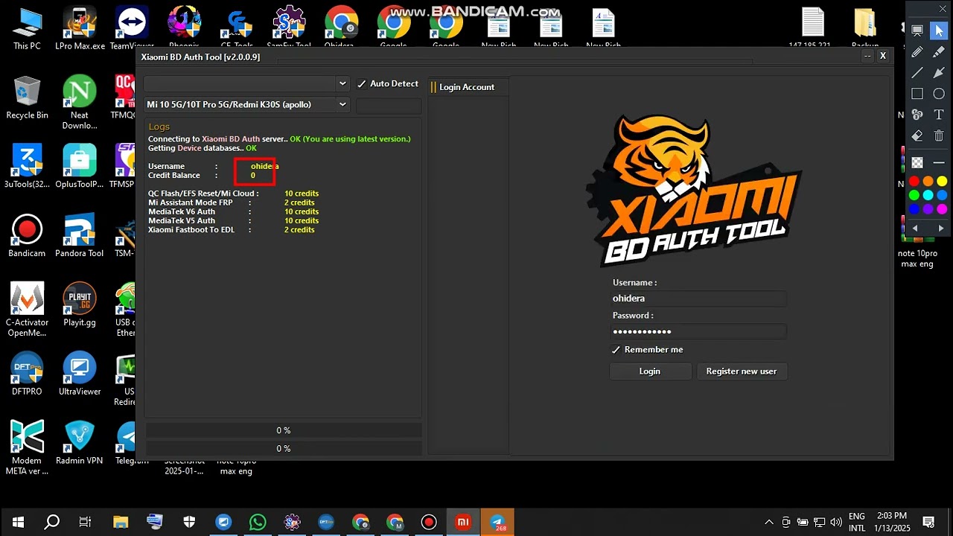Select the numbering stamp tool
Image resolution: width=953 pixels, height=536 pixels.
917,115
